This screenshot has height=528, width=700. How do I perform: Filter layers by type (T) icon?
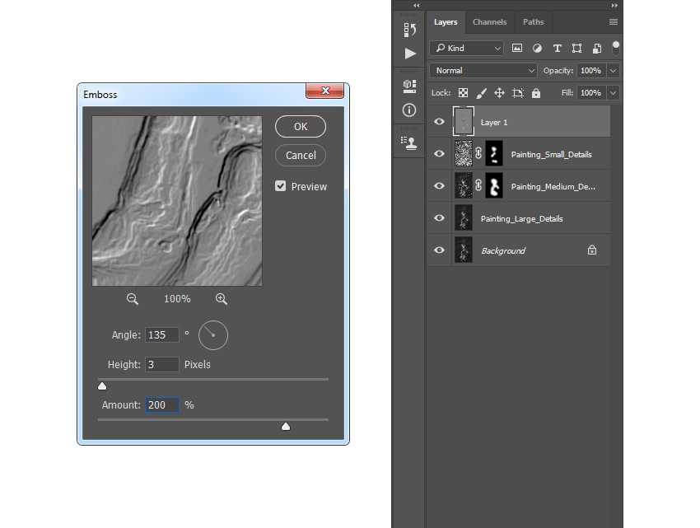coord(557,49)
